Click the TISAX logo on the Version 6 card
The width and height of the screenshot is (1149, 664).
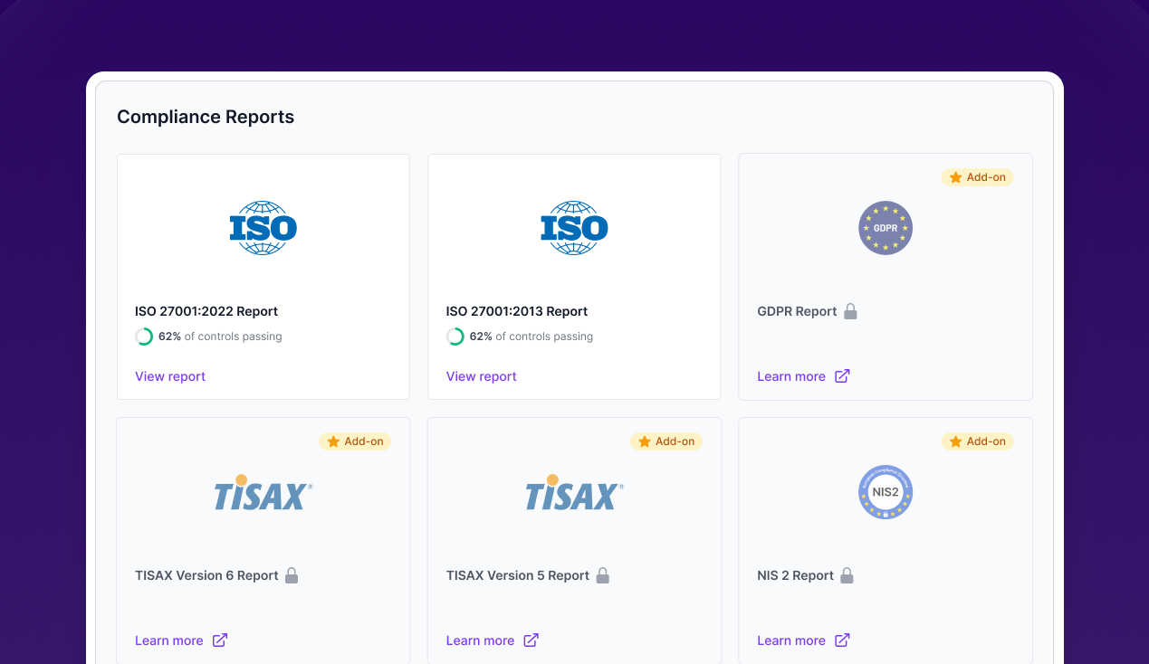point(263,492)
